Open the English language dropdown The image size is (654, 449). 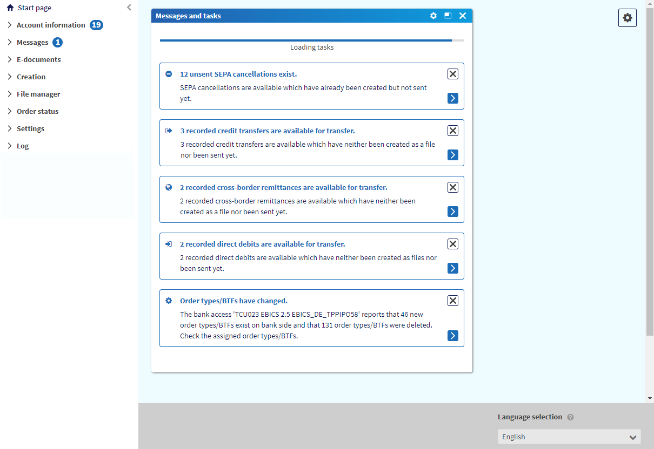click(569, 437)
